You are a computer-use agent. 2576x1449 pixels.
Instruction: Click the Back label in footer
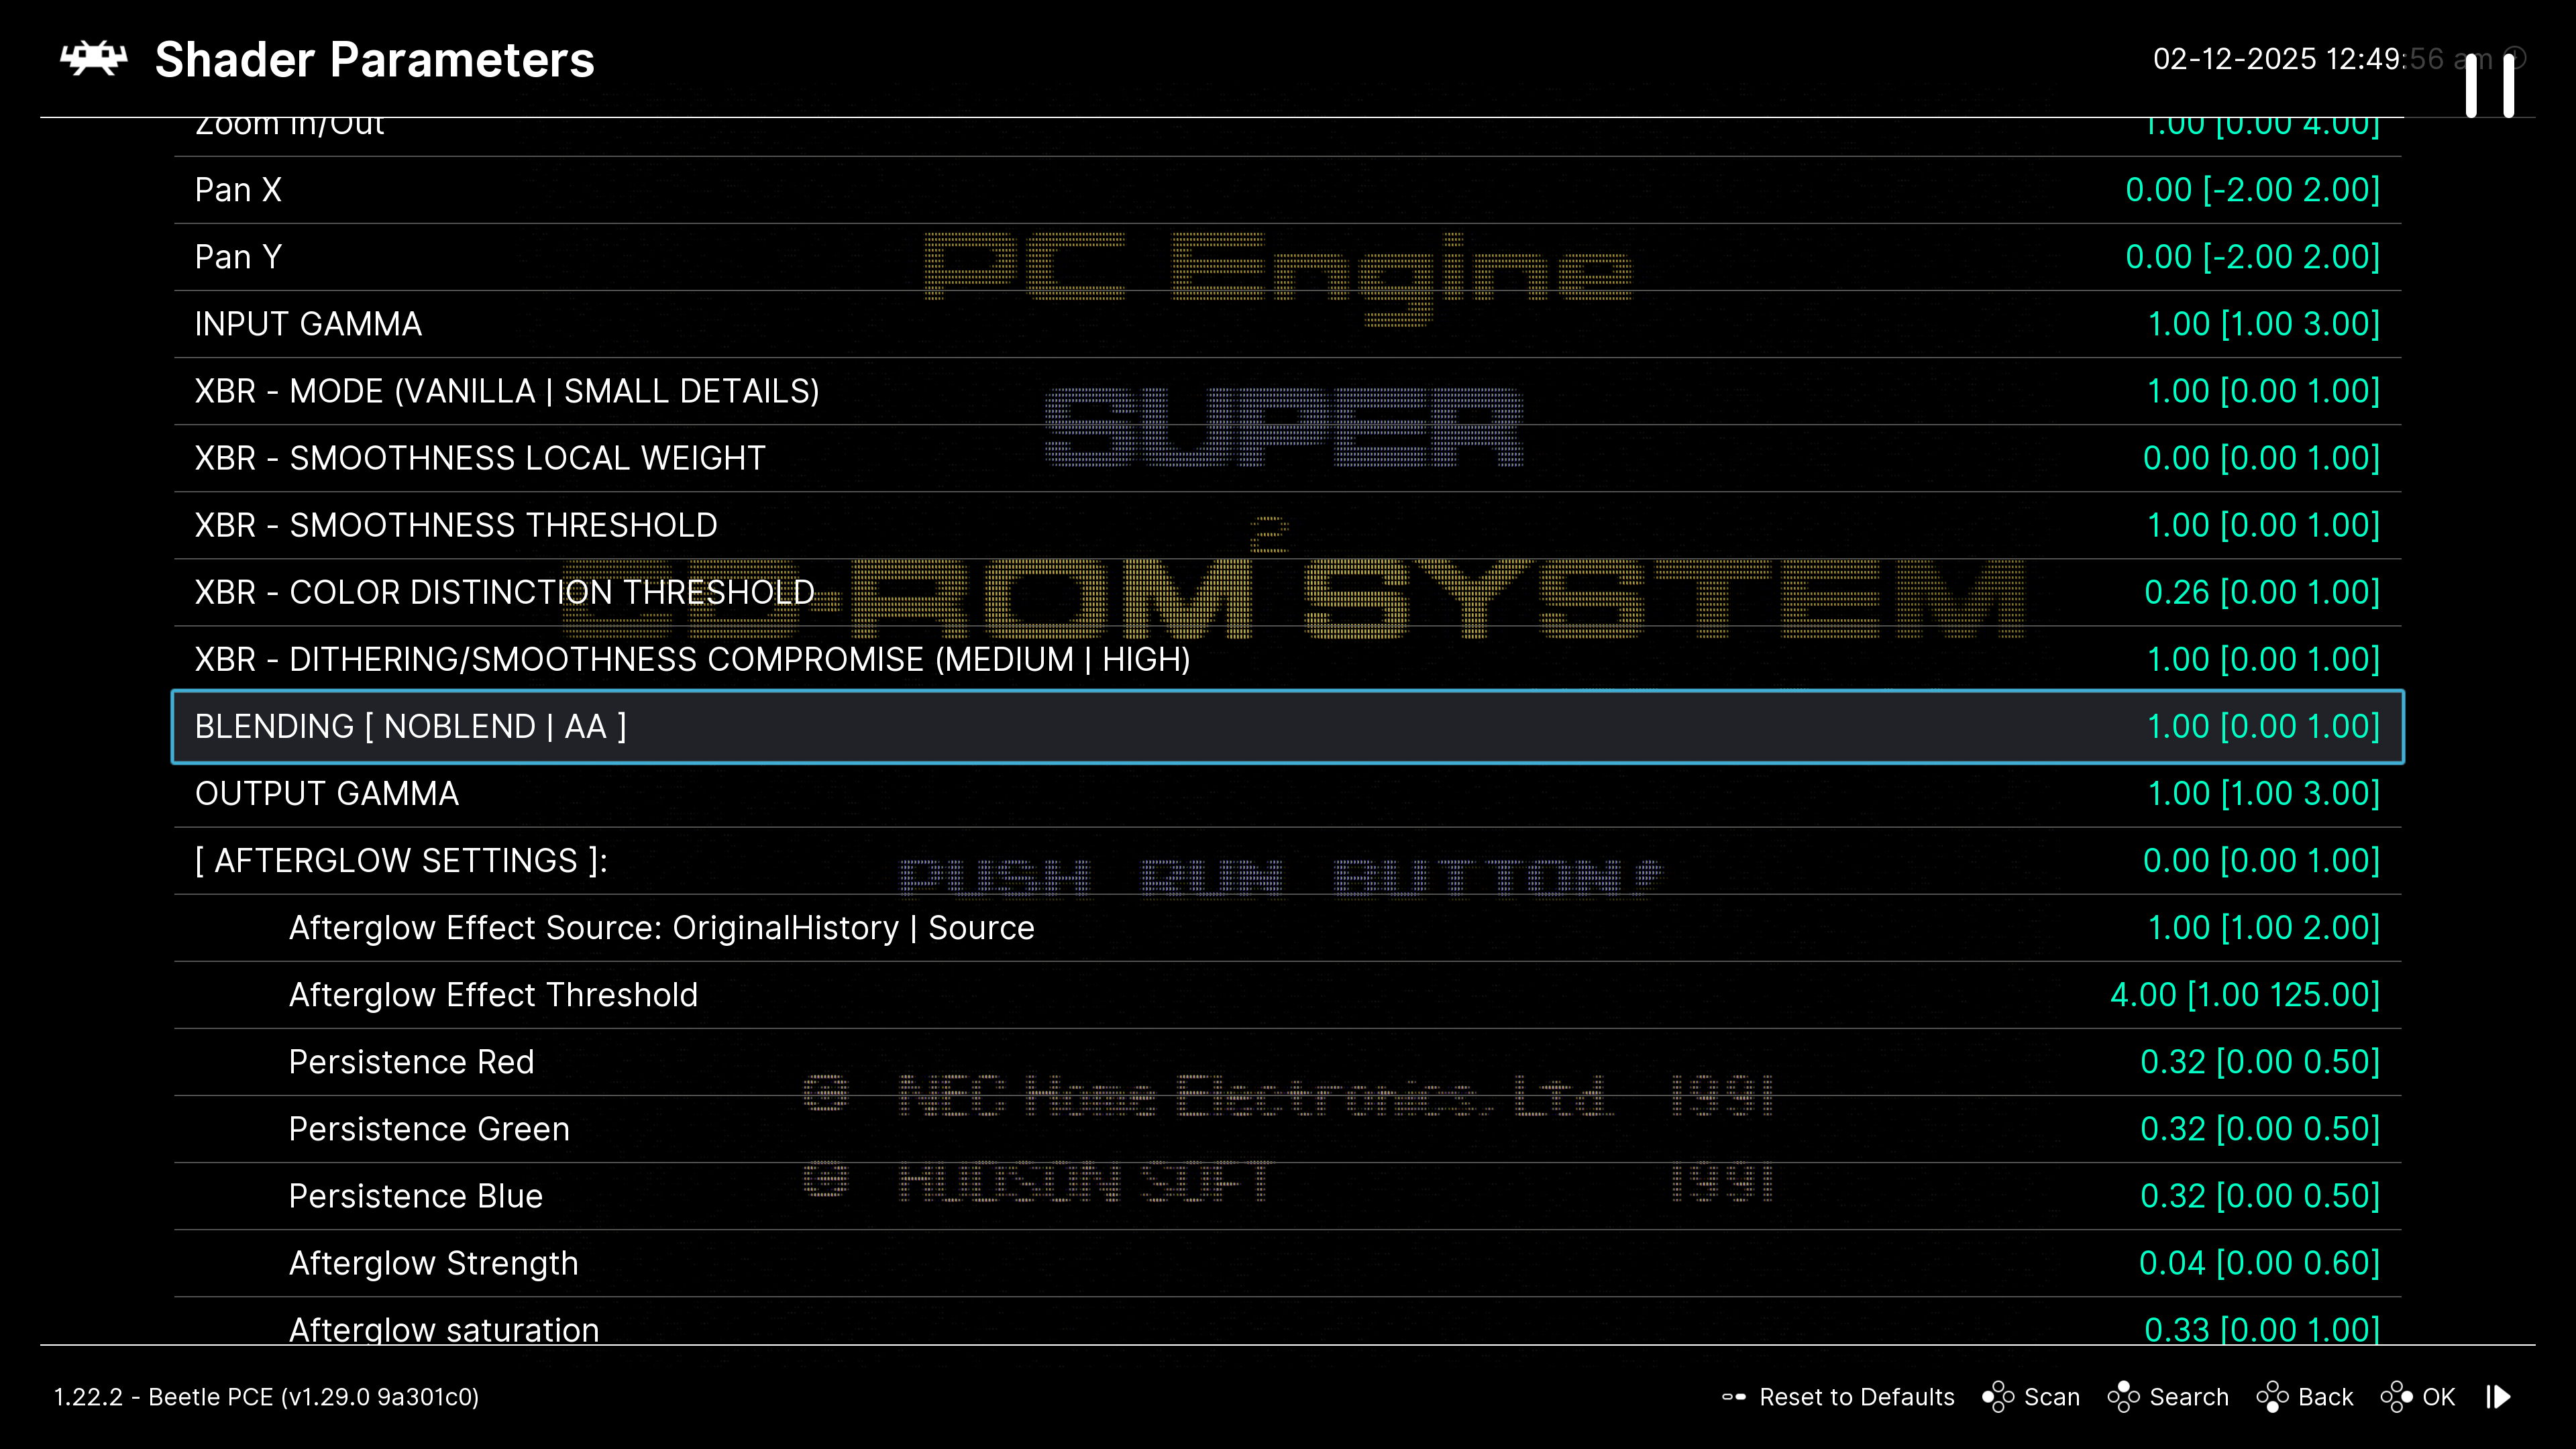tap(2325, 1397)
